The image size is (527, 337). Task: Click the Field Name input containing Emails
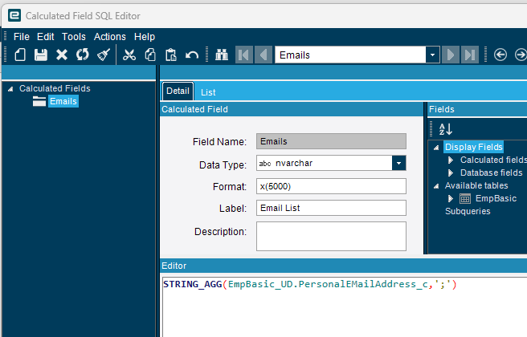331,141
